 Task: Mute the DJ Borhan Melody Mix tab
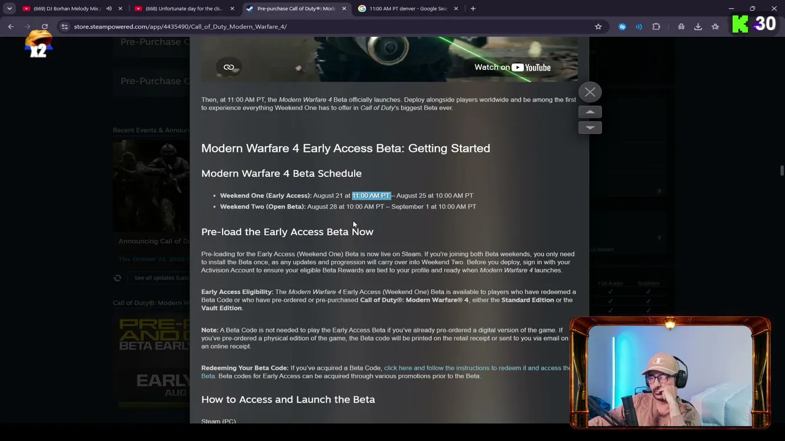pyautogui.click(x=109, y=9)
